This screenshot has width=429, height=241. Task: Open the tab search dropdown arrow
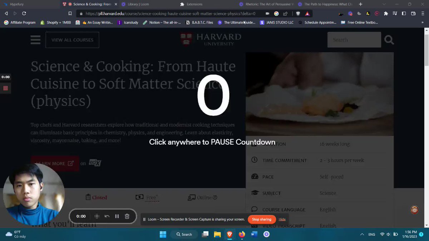[384, 4]
